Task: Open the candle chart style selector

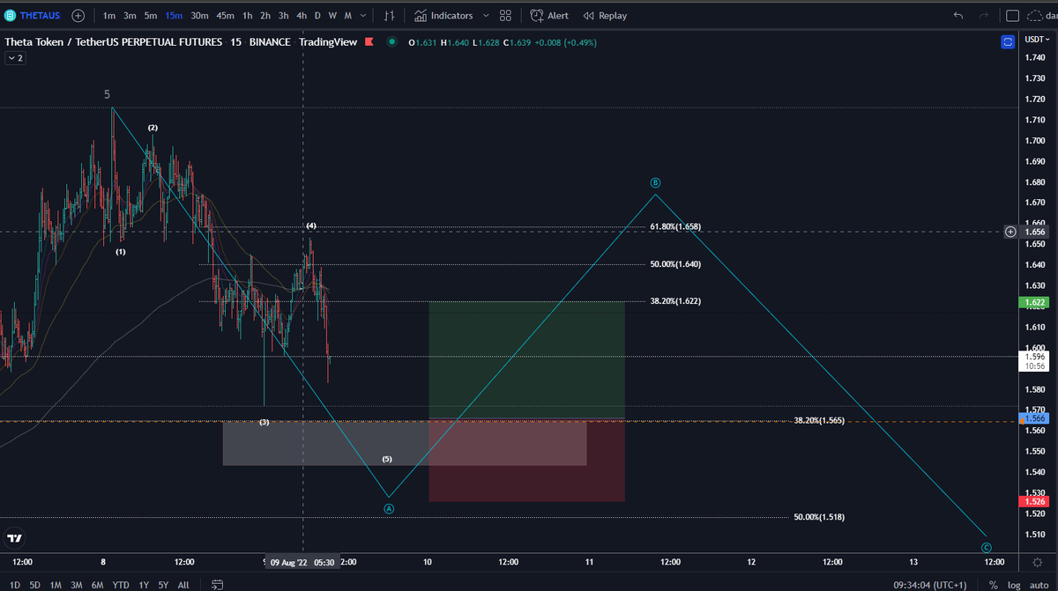Action: coord(389,15)
